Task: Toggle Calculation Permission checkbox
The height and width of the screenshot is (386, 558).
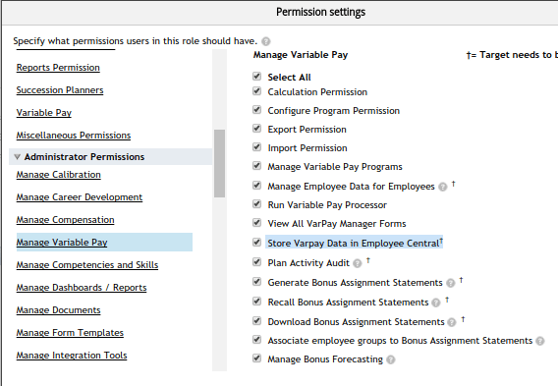Action: click(x=257, y=91)
